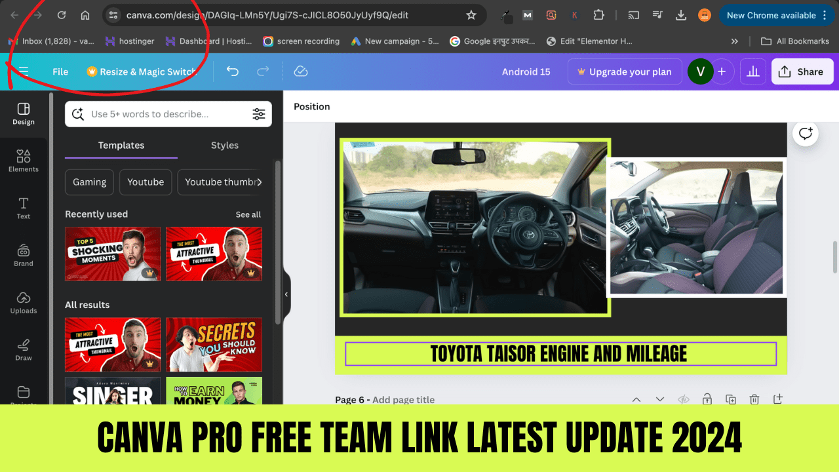The width and height of the screenshot is (839, 472).
Task: Open Design panel in sidebar
Action: click(x=24, y=114)
